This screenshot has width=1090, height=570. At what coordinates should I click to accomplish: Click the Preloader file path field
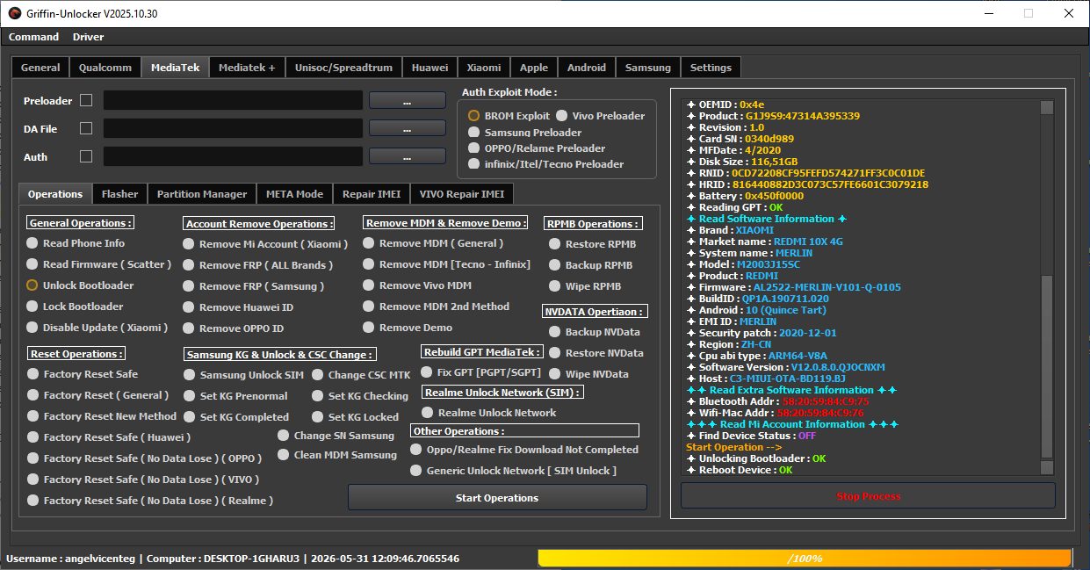(x=233, y=100)
